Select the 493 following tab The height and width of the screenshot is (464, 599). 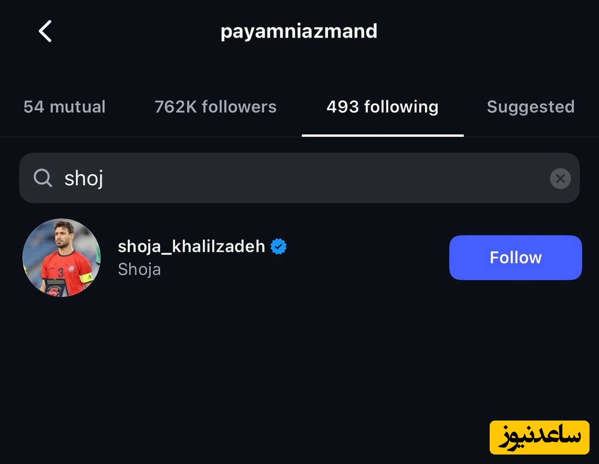click(x=382, y=107)
